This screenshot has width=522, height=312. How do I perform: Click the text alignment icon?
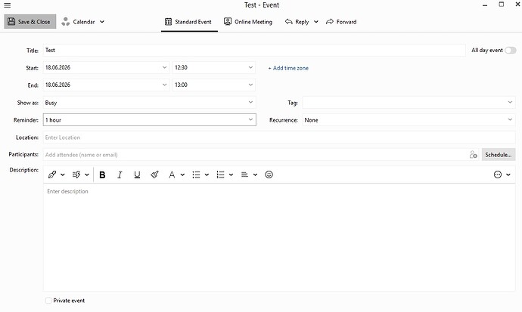[244, 175]
